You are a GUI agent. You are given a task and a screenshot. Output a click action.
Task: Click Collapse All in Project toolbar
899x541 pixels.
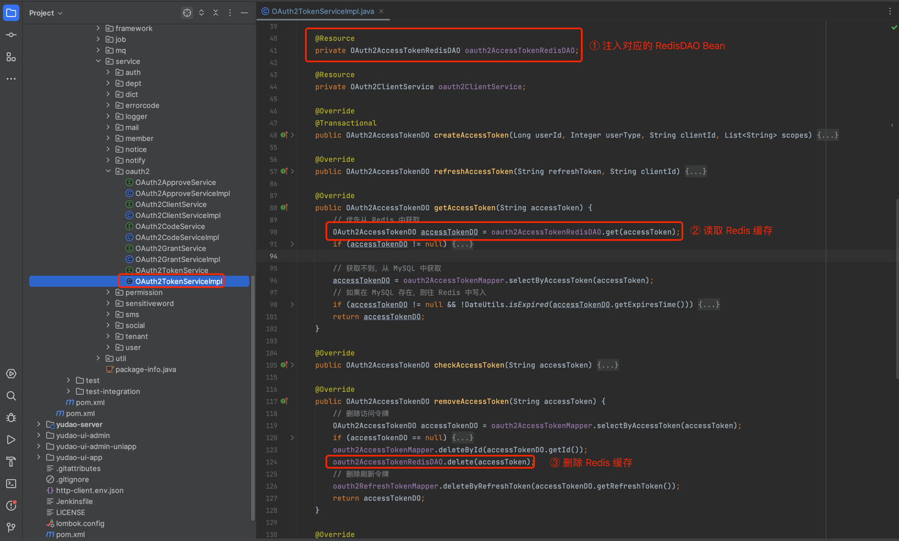pos(215,12)
